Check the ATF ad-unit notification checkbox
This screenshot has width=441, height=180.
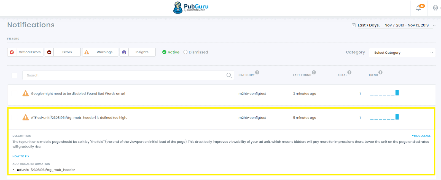[15, 117]
